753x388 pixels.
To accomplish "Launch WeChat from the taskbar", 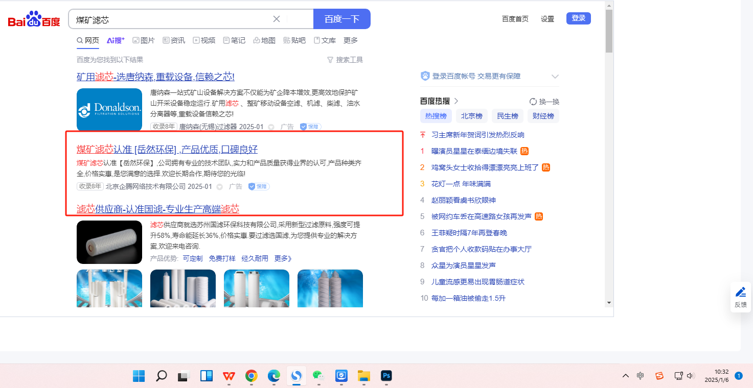I will click(x=319, y=376).
